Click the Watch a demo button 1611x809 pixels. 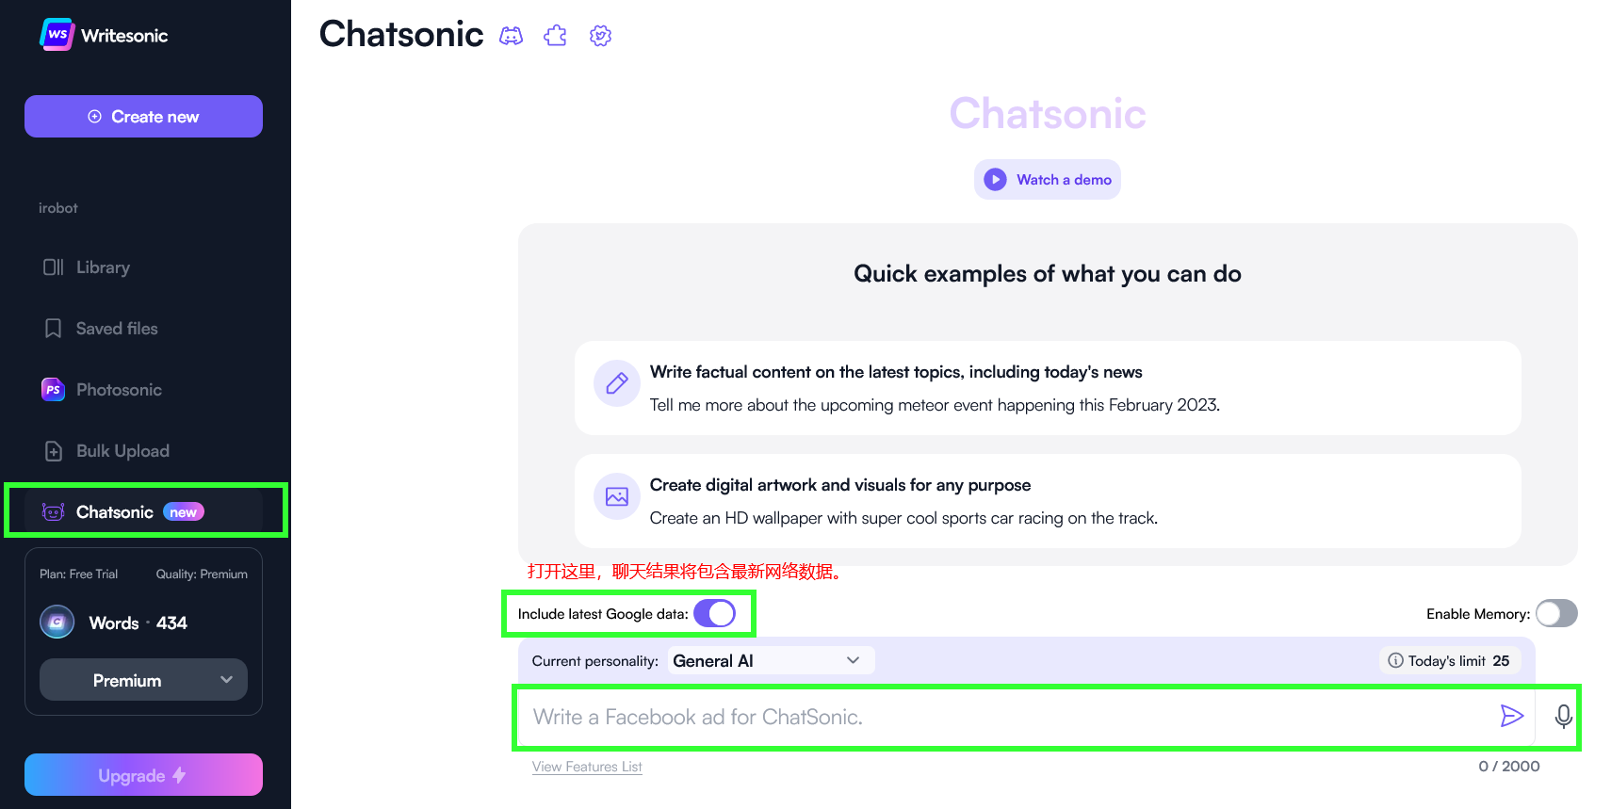pos(1048,180)
